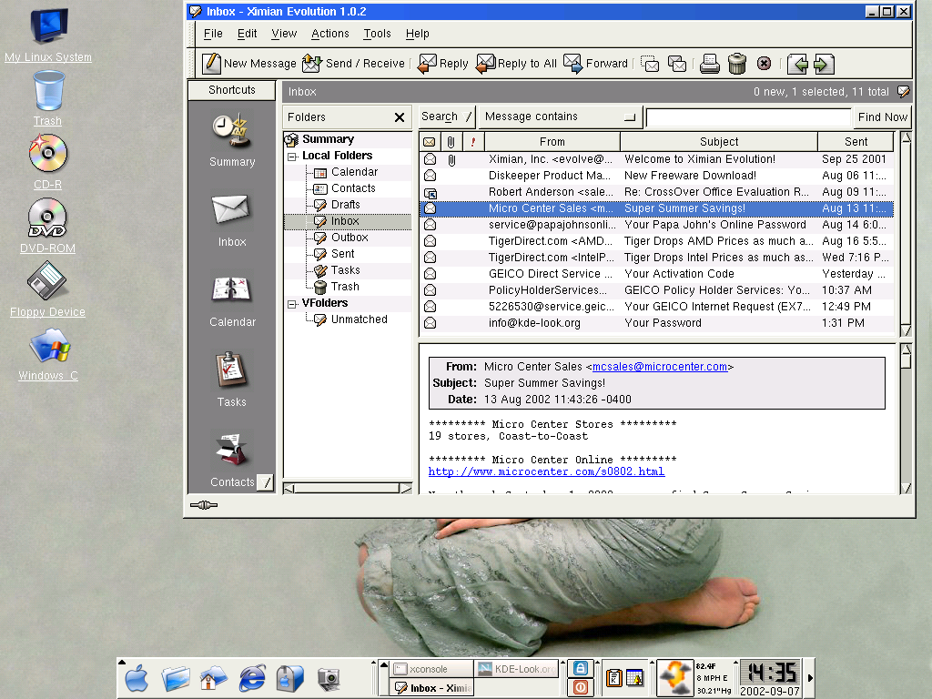
Task: Open the DVD-ROM desktop icon
Action: [x=47, y=226]
